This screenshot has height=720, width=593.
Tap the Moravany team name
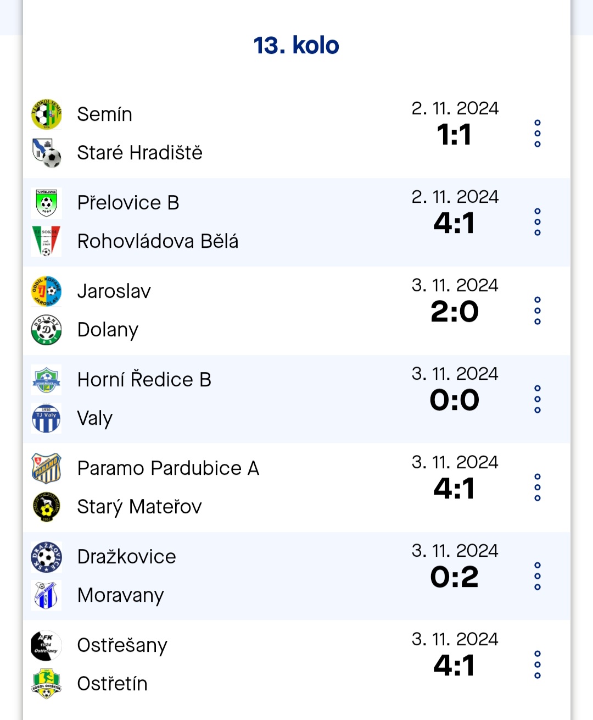121,595
